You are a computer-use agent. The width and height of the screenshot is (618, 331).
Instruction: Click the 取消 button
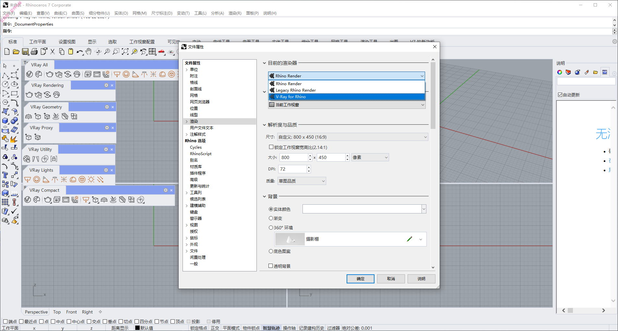coord(391,279)
